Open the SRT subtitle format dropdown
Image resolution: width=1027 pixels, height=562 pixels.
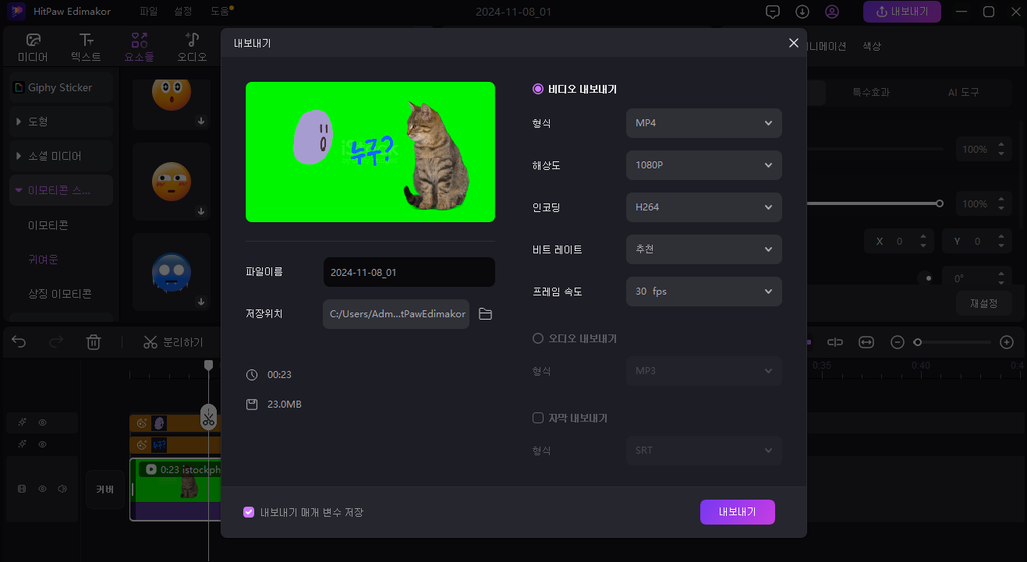pos(703,451)
